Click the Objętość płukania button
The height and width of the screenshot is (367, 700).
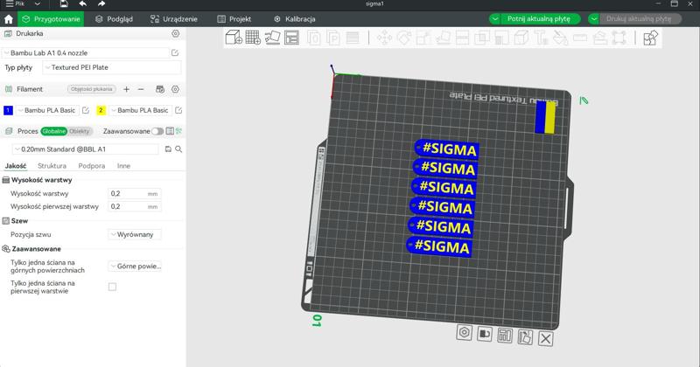(92, 89)
